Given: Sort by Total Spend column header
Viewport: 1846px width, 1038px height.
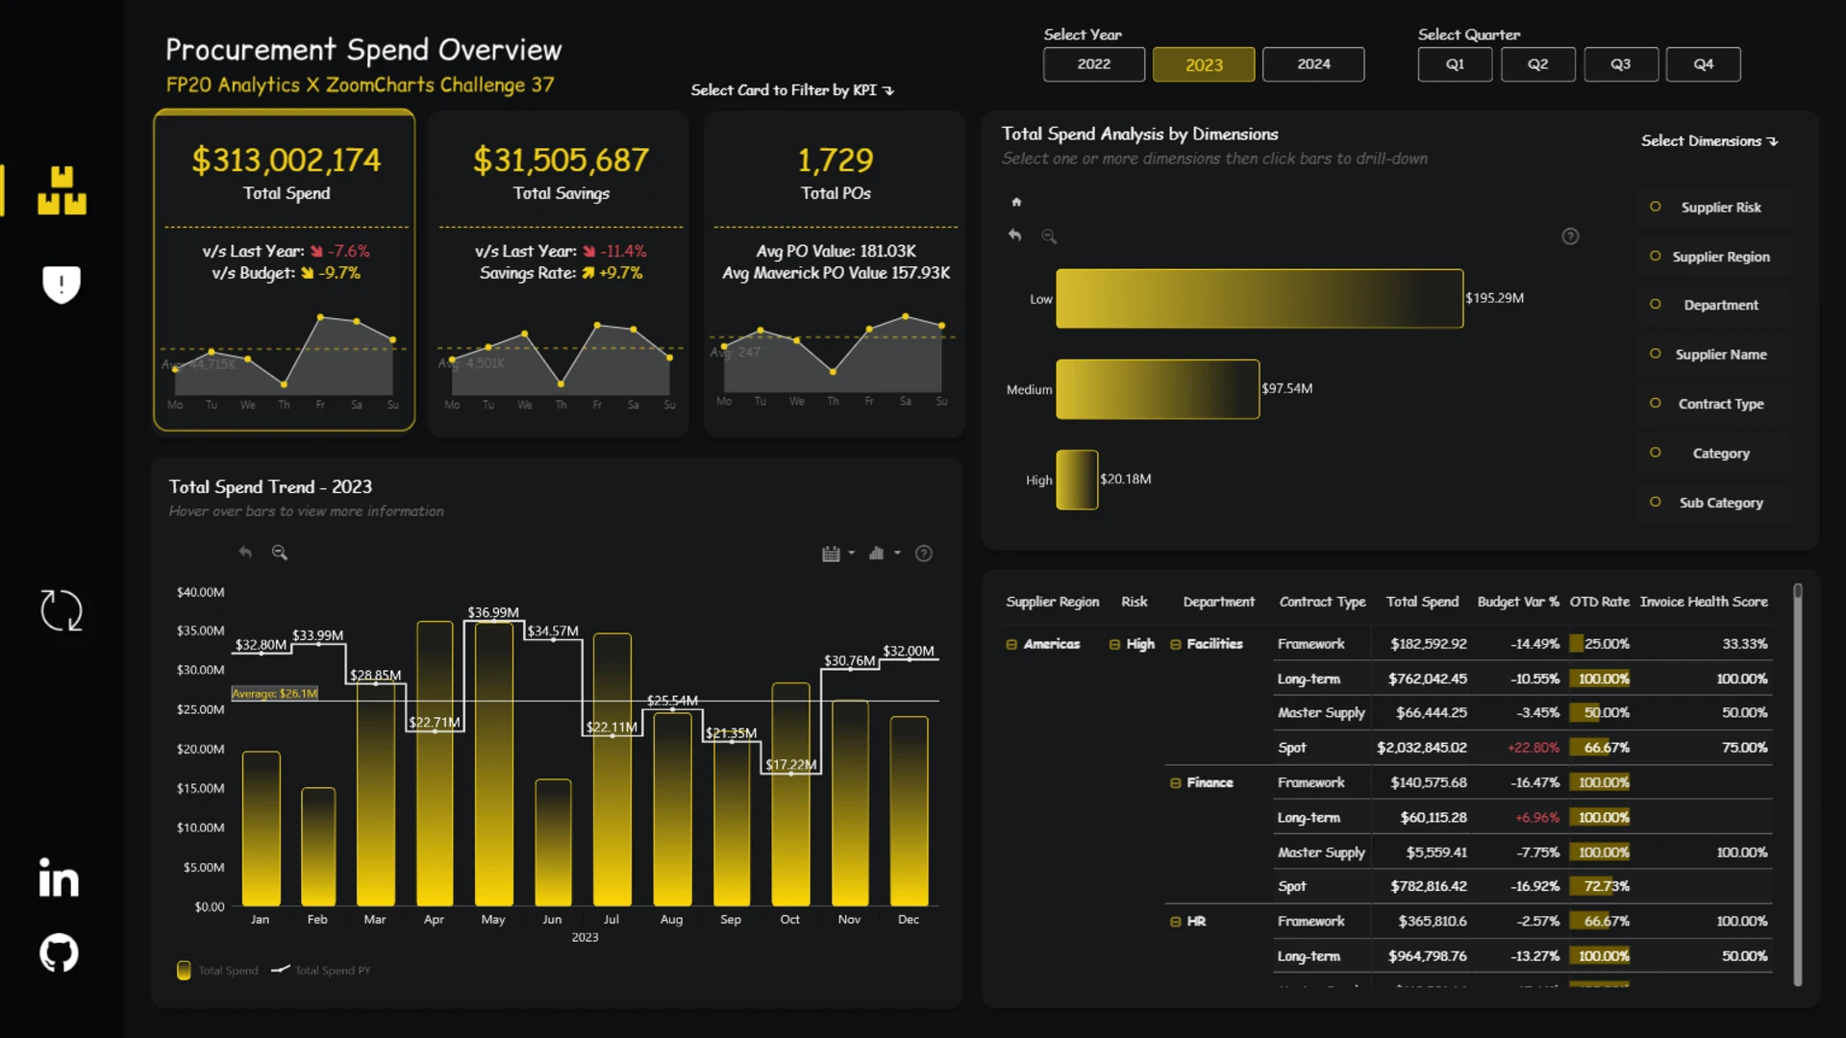Looking at the screenshot, I should coord(1422,602).
